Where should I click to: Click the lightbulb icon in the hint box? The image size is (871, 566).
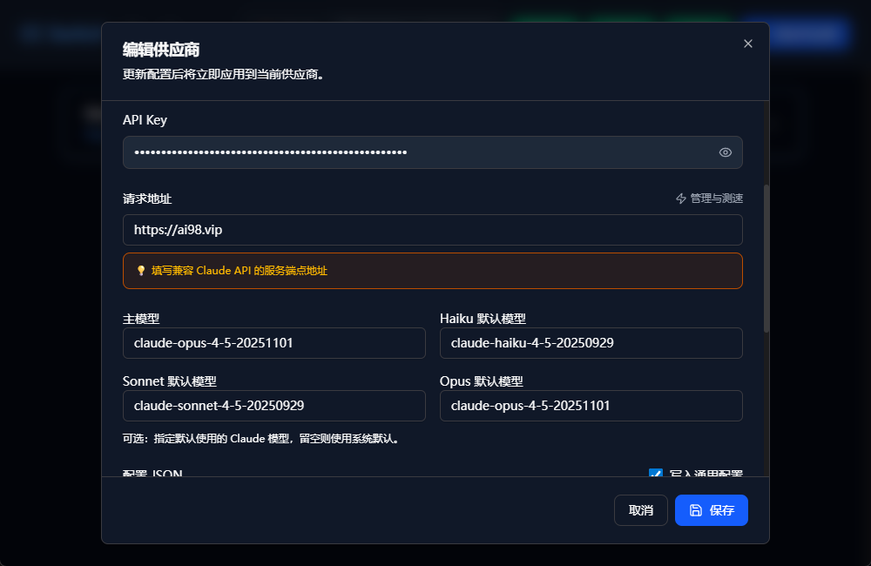(x=141, y=271)
